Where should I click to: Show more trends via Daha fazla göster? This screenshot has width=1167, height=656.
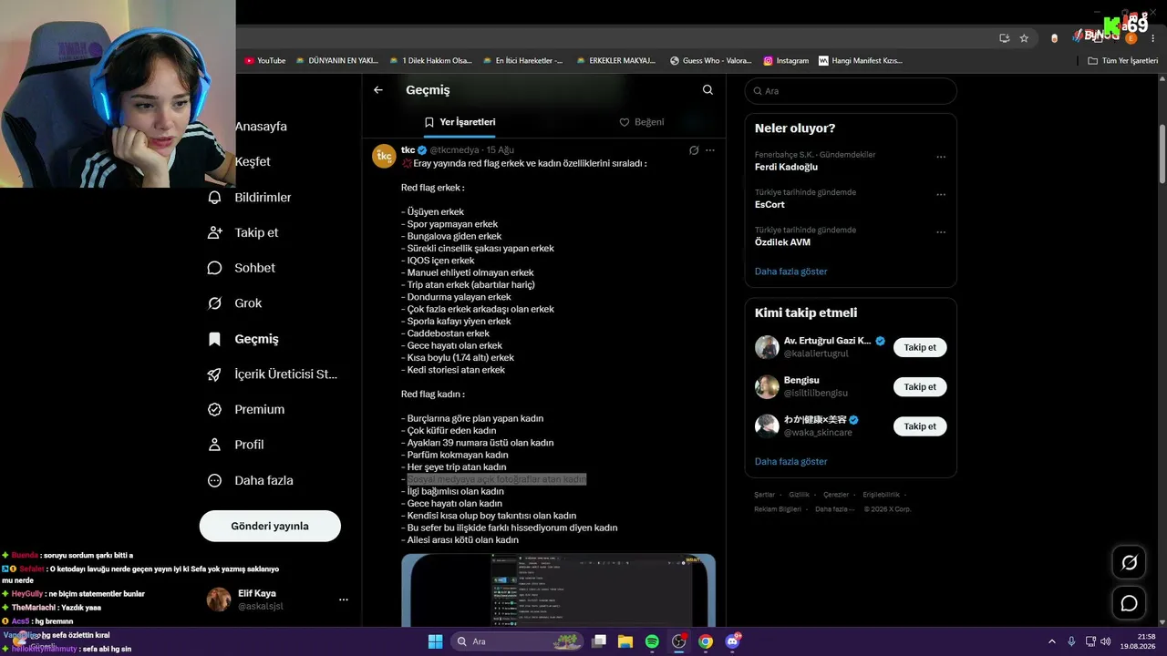(791, 272)
